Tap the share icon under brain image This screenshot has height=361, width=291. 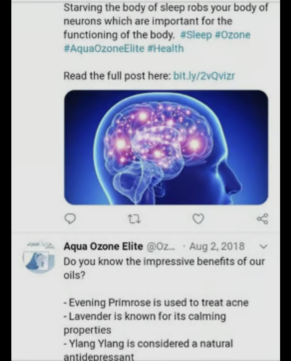262,219
